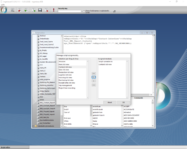Open the Hilfe menu
The width and height of the screenshot is (187, 149).
(x=3, y=5)
